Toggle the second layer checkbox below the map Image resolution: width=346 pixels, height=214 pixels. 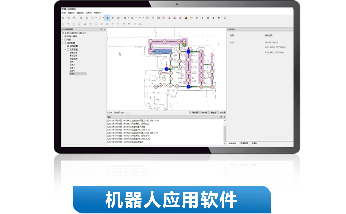pyautogui.click(x=200, y=113)
